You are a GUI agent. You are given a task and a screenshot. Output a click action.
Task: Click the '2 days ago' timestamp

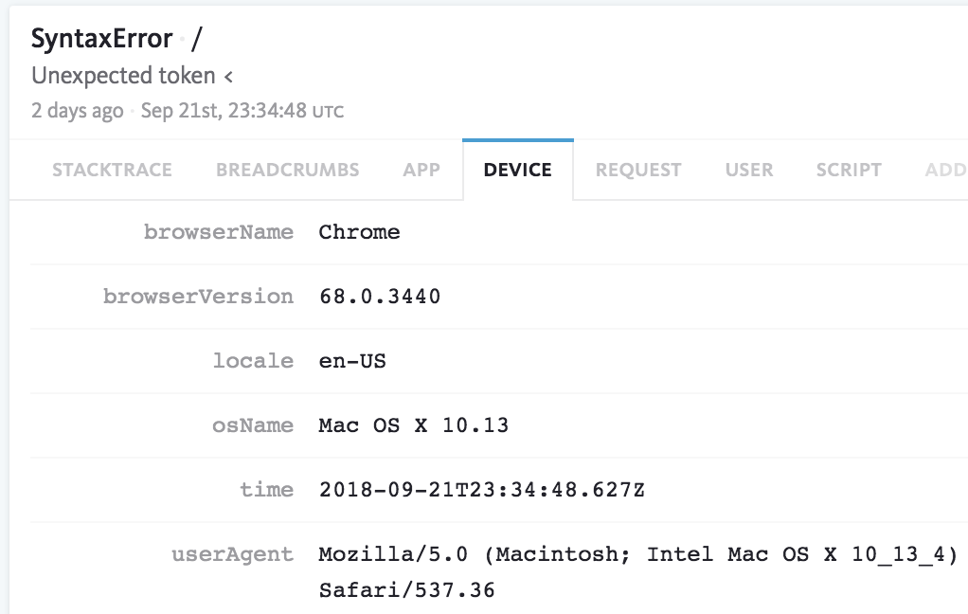[78, 111]
